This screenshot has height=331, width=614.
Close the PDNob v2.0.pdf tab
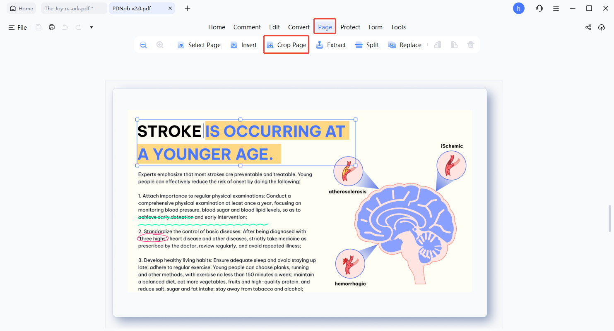tap(170, 8)
